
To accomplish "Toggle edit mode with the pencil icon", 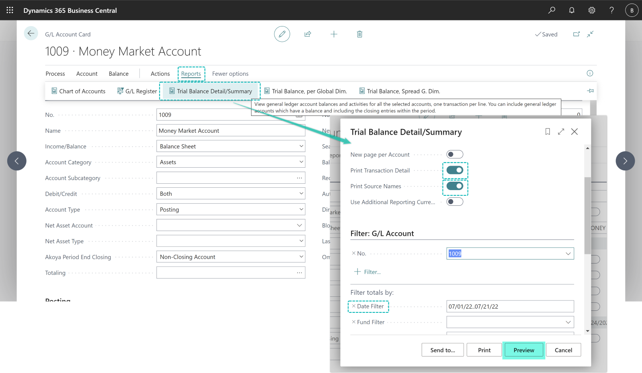I will 282,34.
